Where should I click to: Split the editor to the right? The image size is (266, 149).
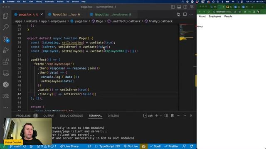coord(185,14)
